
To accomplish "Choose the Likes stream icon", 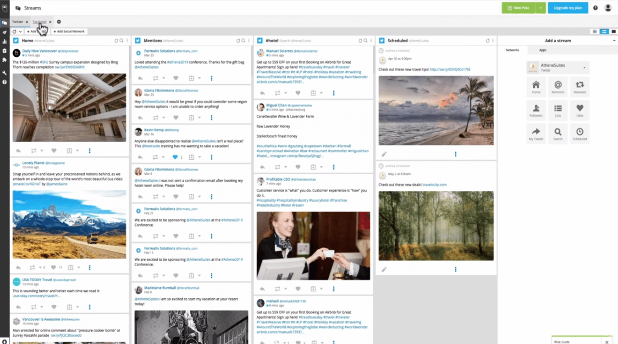I will [579, 110].
